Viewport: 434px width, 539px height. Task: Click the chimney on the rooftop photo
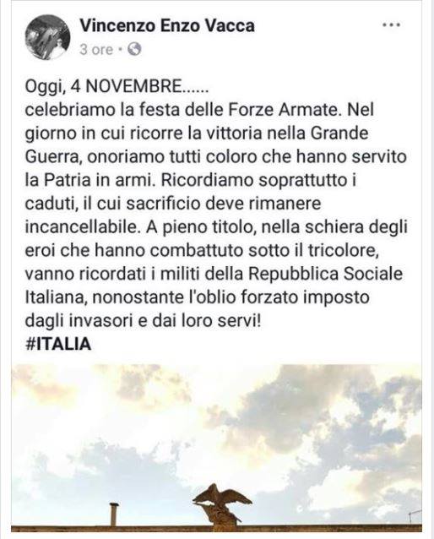114,514
